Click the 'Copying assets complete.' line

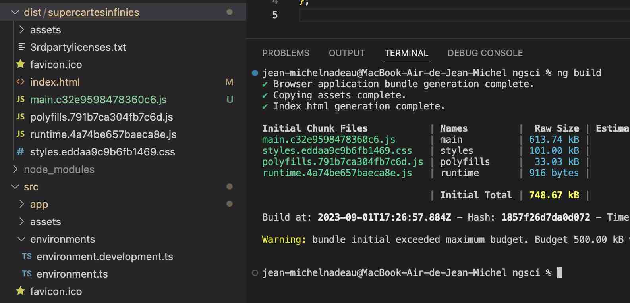pyautogui.click(x=339, y=95)
